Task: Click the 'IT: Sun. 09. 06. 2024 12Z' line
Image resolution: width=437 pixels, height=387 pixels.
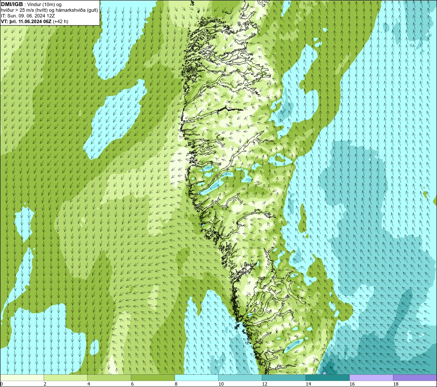Action: [x=28, y=16]
